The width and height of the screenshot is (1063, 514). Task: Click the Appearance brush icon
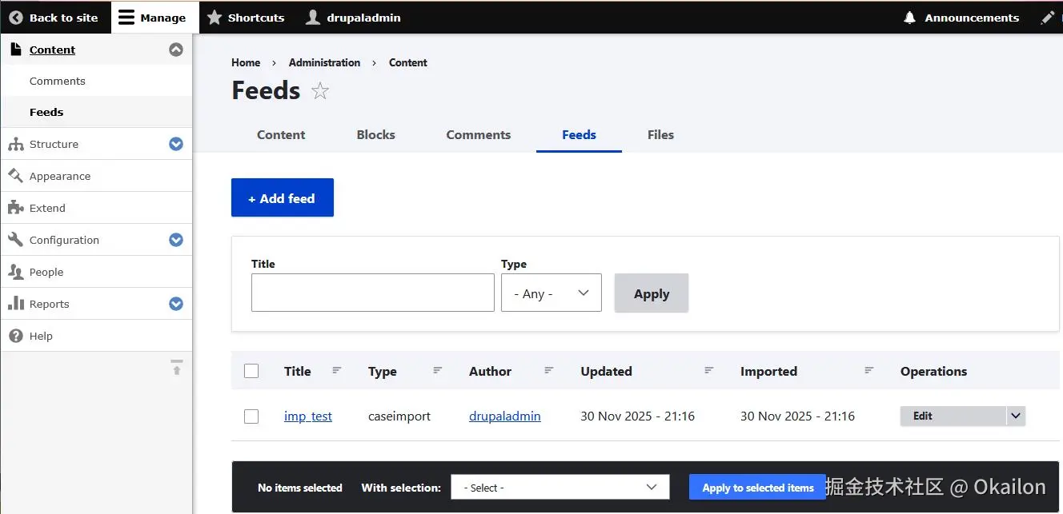pyautogui.click(x=15, y=176)
